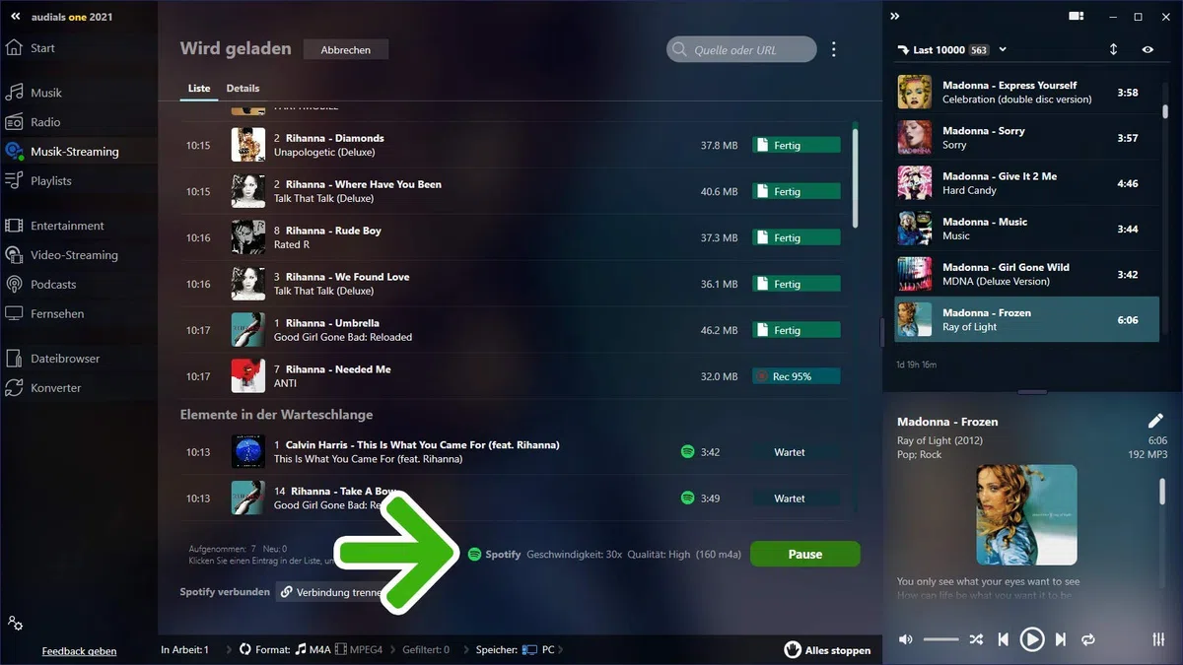The height and width of the screenshot is (665, 1183).
Task: Expand the In Arbeit status chevron
Action: click(x=229, y=650)
